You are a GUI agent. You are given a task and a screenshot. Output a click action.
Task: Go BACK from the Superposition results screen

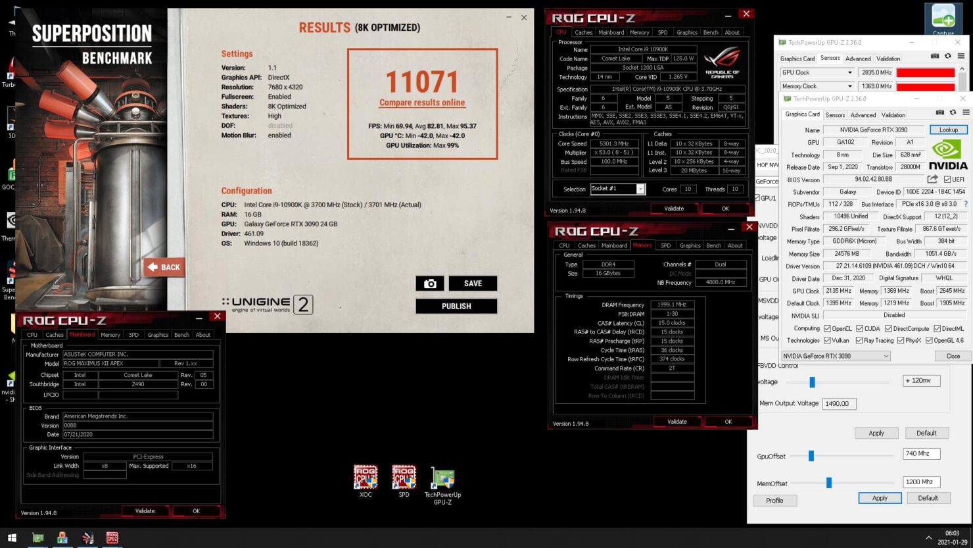[164, 267]
